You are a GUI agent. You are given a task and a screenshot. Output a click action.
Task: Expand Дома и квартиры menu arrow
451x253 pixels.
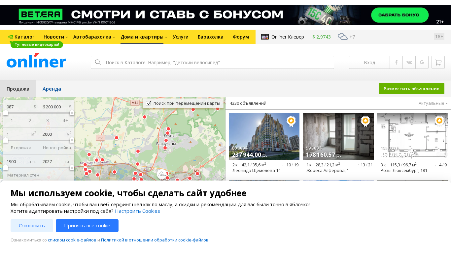tap(166, 37)
